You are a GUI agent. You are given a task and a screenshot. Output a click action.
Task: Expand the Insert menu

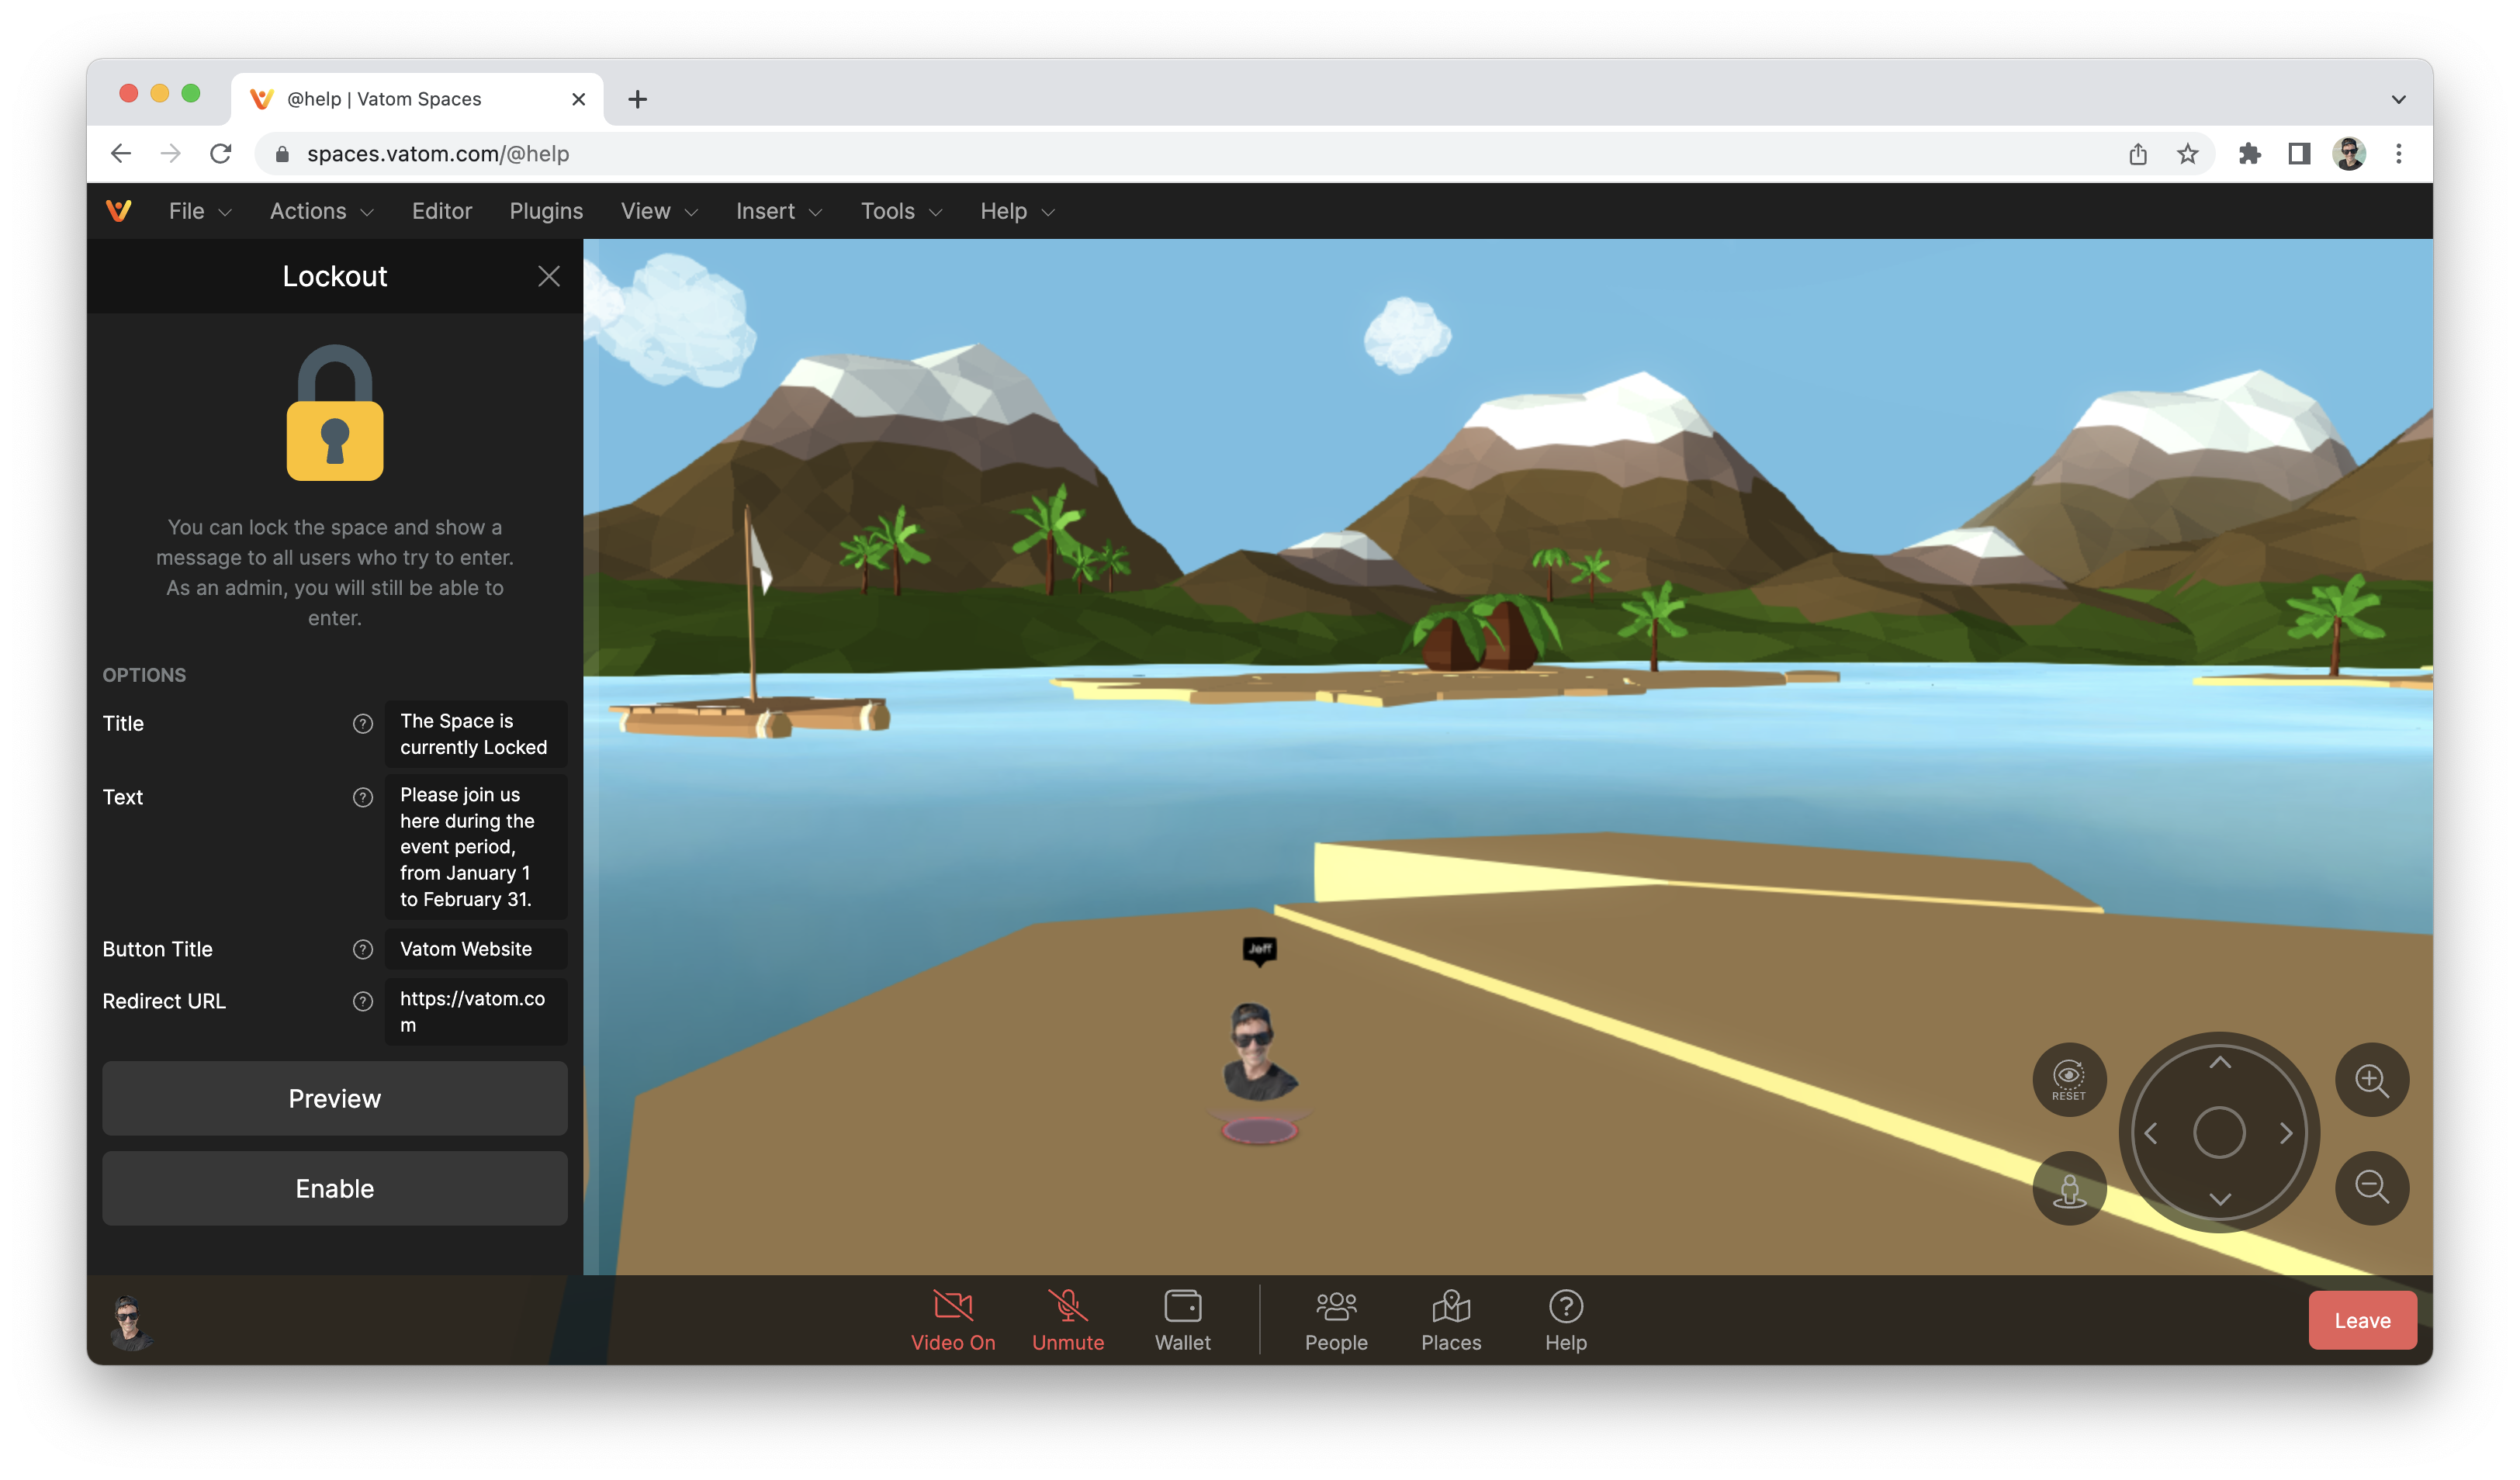pyautogui.click(x=779, y=211)
